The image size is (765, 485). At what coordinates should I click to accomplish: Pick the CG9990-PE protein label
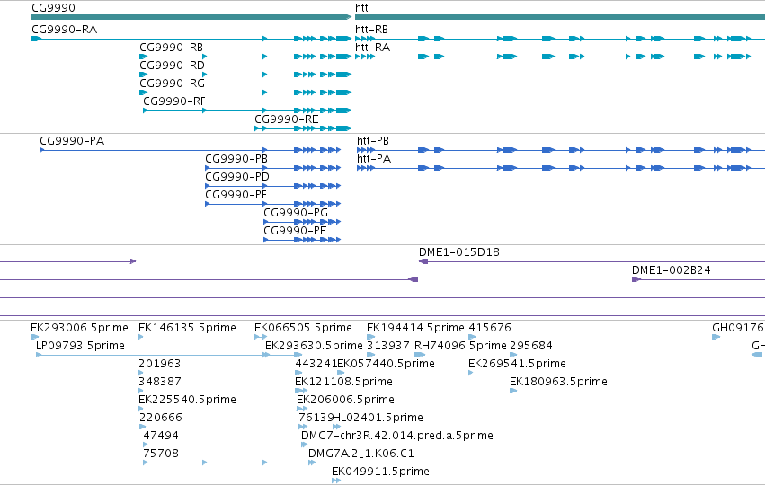295,231
